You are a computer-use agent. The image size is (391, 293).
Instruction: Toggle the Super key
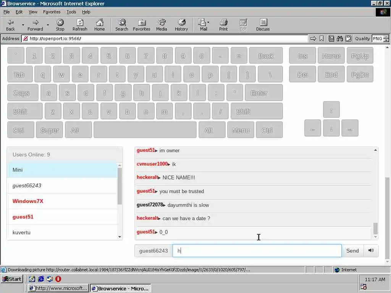(x=49, y=130)
